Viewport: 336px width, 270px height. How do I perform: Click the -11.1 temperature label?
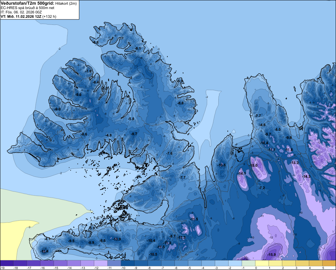(x=272, y=150)
